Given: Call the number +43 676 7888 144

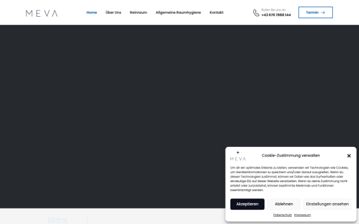Looking at the screenshot, I should [276, 15].
